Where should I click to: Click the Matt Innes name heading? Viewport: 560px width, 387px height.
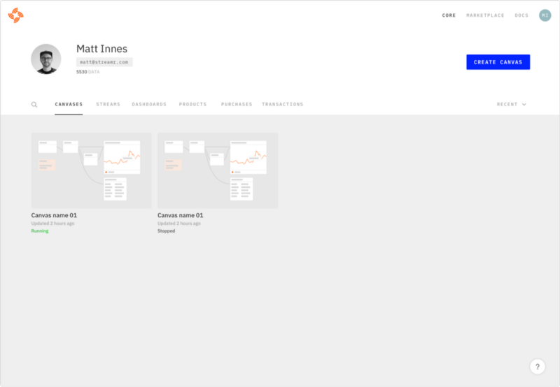[101, 49]
